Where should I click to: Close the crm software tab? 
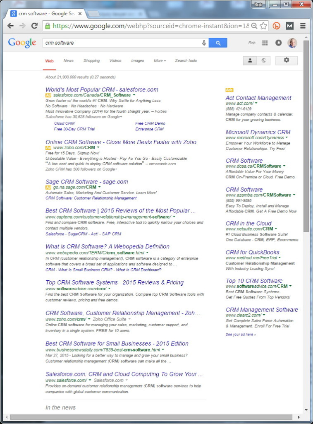click(80, 14)
